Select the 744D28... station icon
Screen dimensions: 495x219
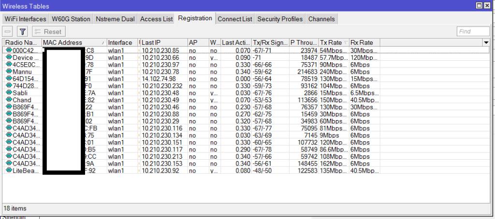(9, 85)
